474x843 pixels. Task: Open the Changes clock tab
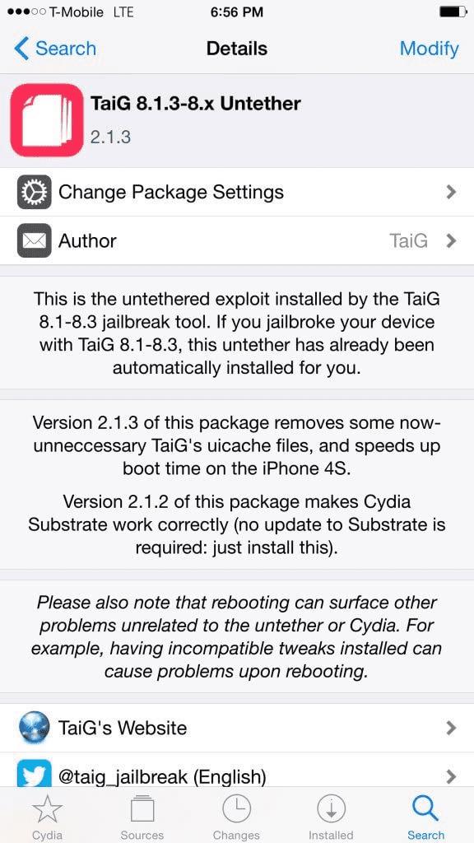236,817
